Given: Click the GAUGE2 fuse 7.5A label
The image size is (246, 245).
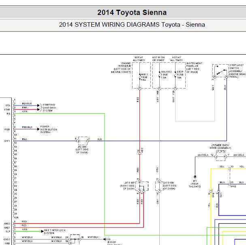Looking at the screenshot, I should click(166, 74).
